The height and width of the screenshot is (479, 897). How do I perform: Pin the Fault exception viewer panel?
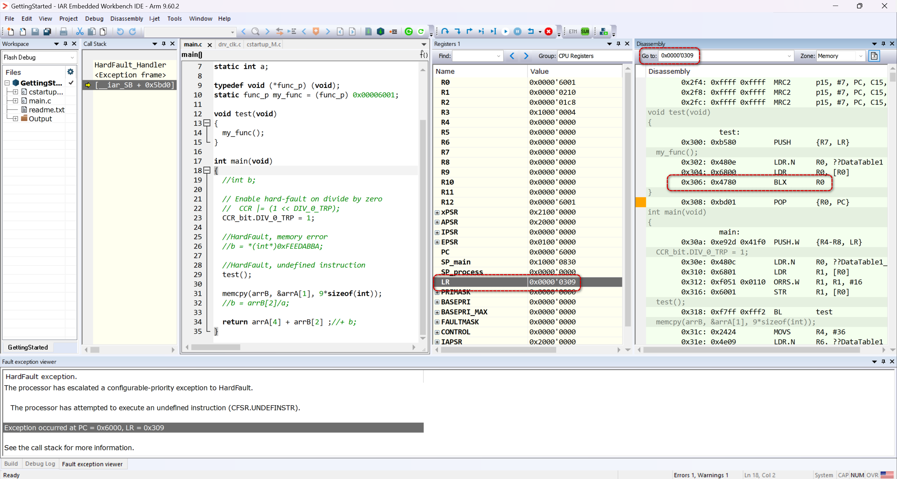[883, 361]
